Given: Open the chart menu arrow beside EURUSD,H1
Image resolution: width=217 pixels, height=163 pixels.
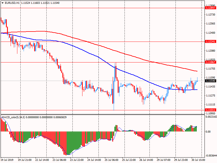Looking at the screenshot, I should coord(2,3).
